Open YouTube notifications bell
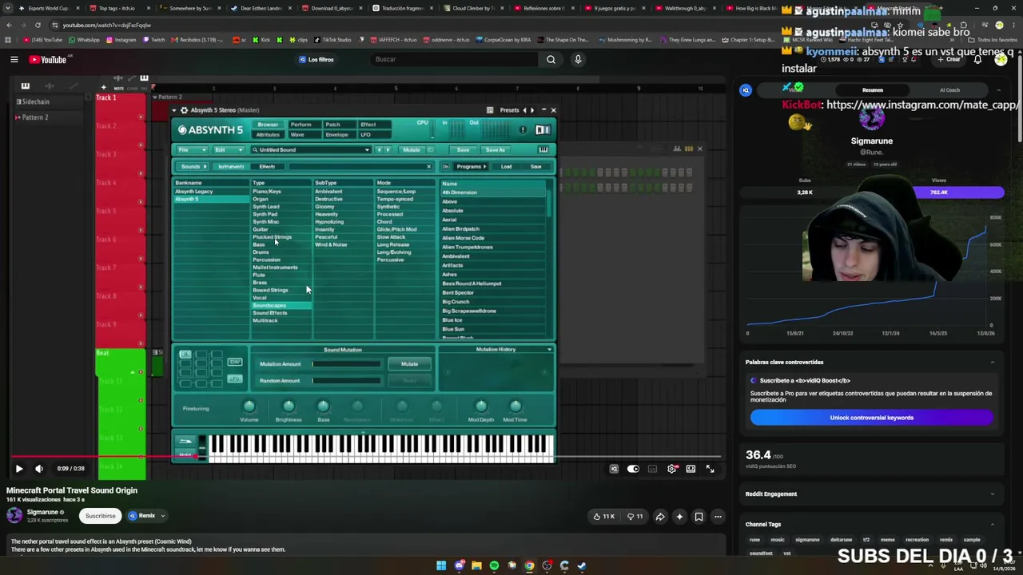This screenshot has width=1023, height=575. coord(977,59)
